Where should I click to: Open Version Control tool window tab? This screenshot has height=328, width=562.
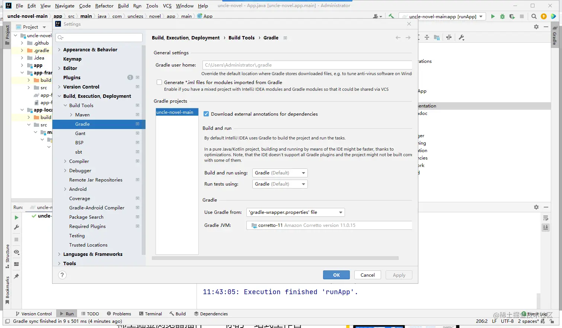33,313
